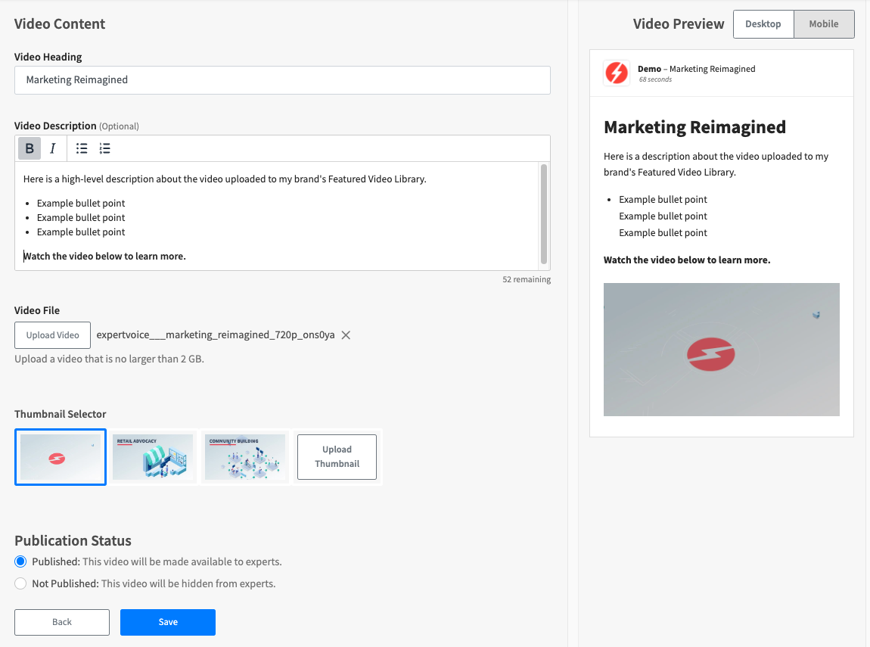Image resolution: width=870 pixels, height=647 pixels.
Task: Remove the uploaded video file with X
Action: click(346, 335)
